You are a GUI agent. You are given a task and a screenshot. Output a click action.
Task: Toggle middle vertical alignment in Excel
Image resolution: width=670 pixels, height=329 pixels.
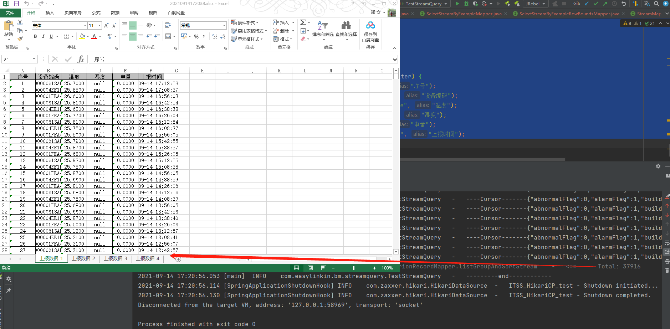[133, 26]
